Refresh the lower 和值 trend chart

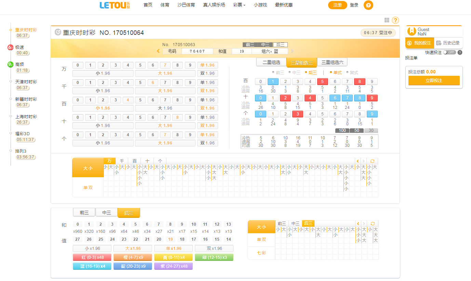click(373, 223)
